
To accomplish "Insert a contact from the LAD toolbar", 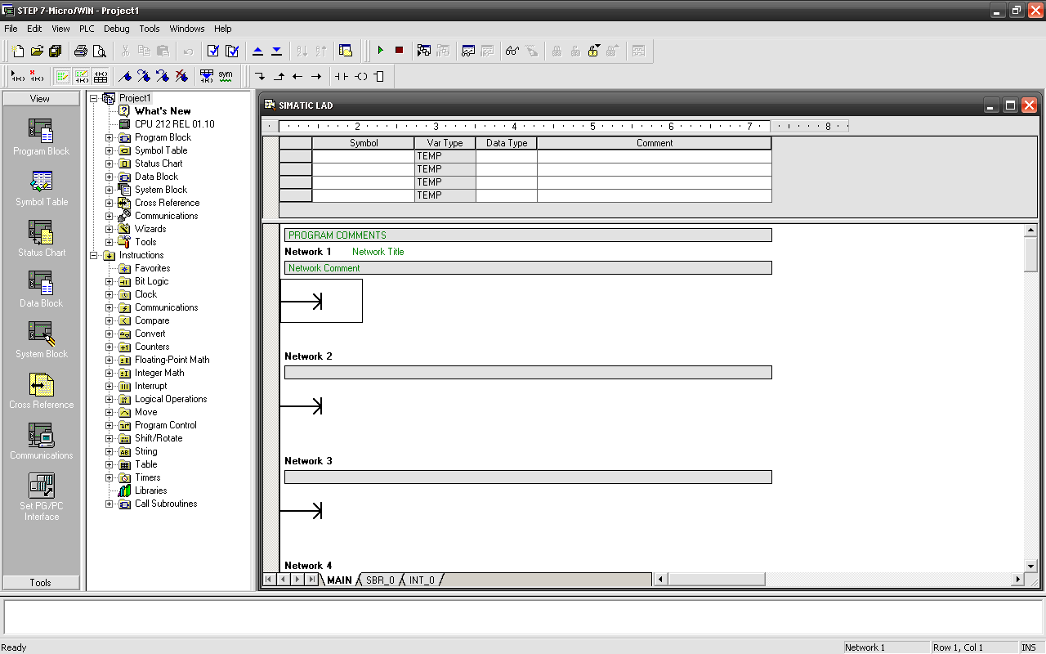I will 341,76.
